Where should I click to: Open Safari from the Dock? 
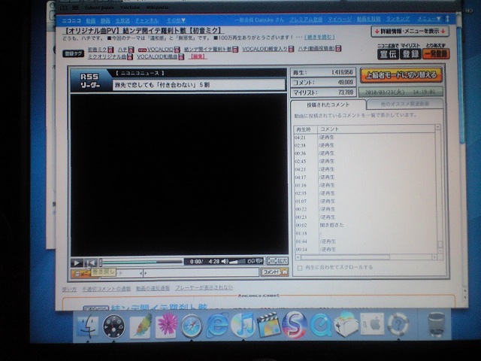(x=192, y=326)
